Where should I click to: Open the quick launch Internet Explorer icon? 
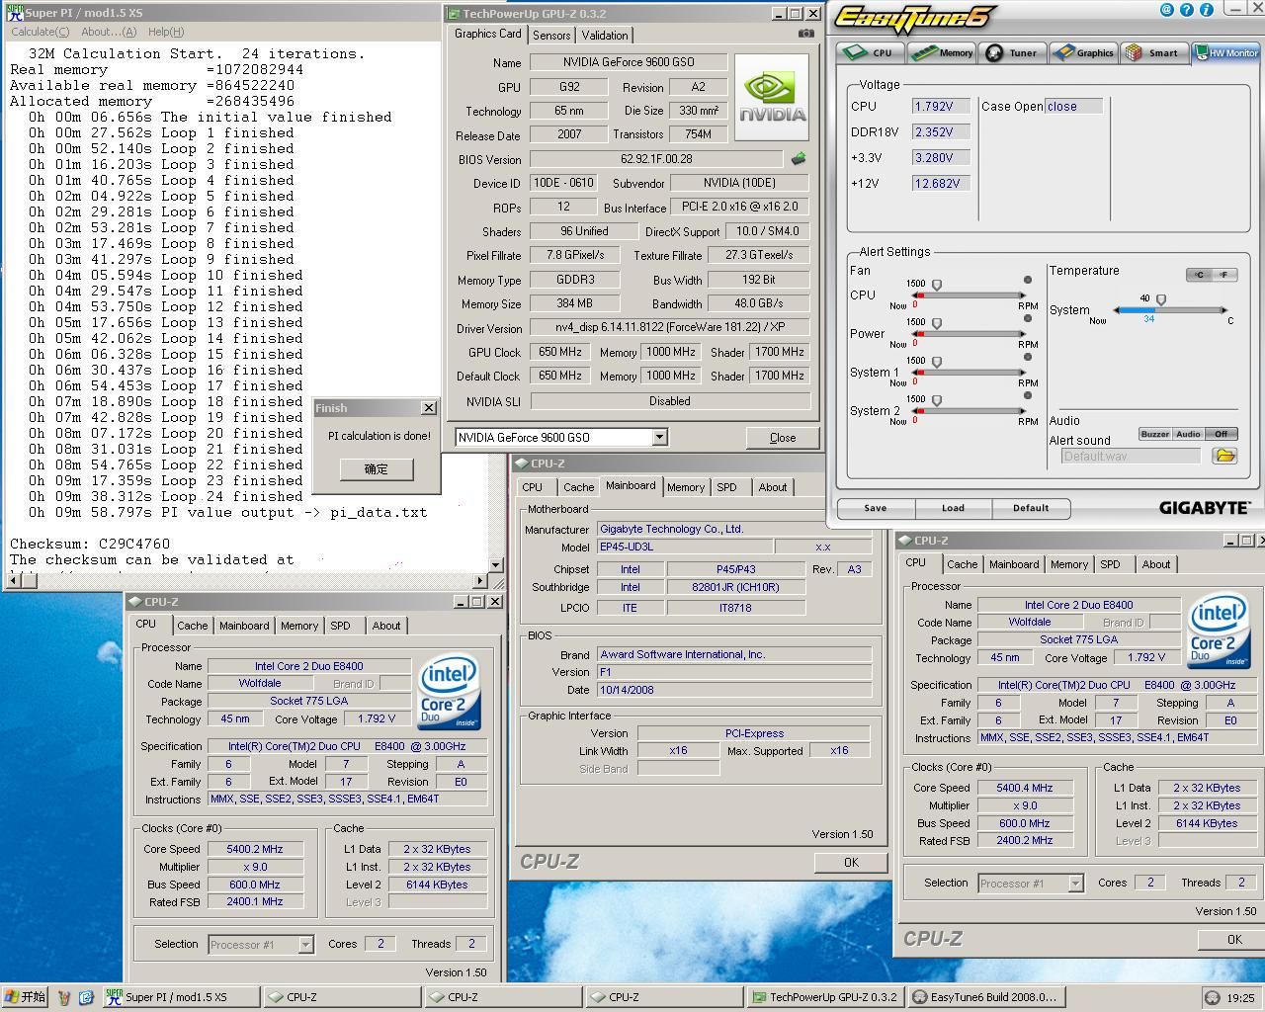86,997
